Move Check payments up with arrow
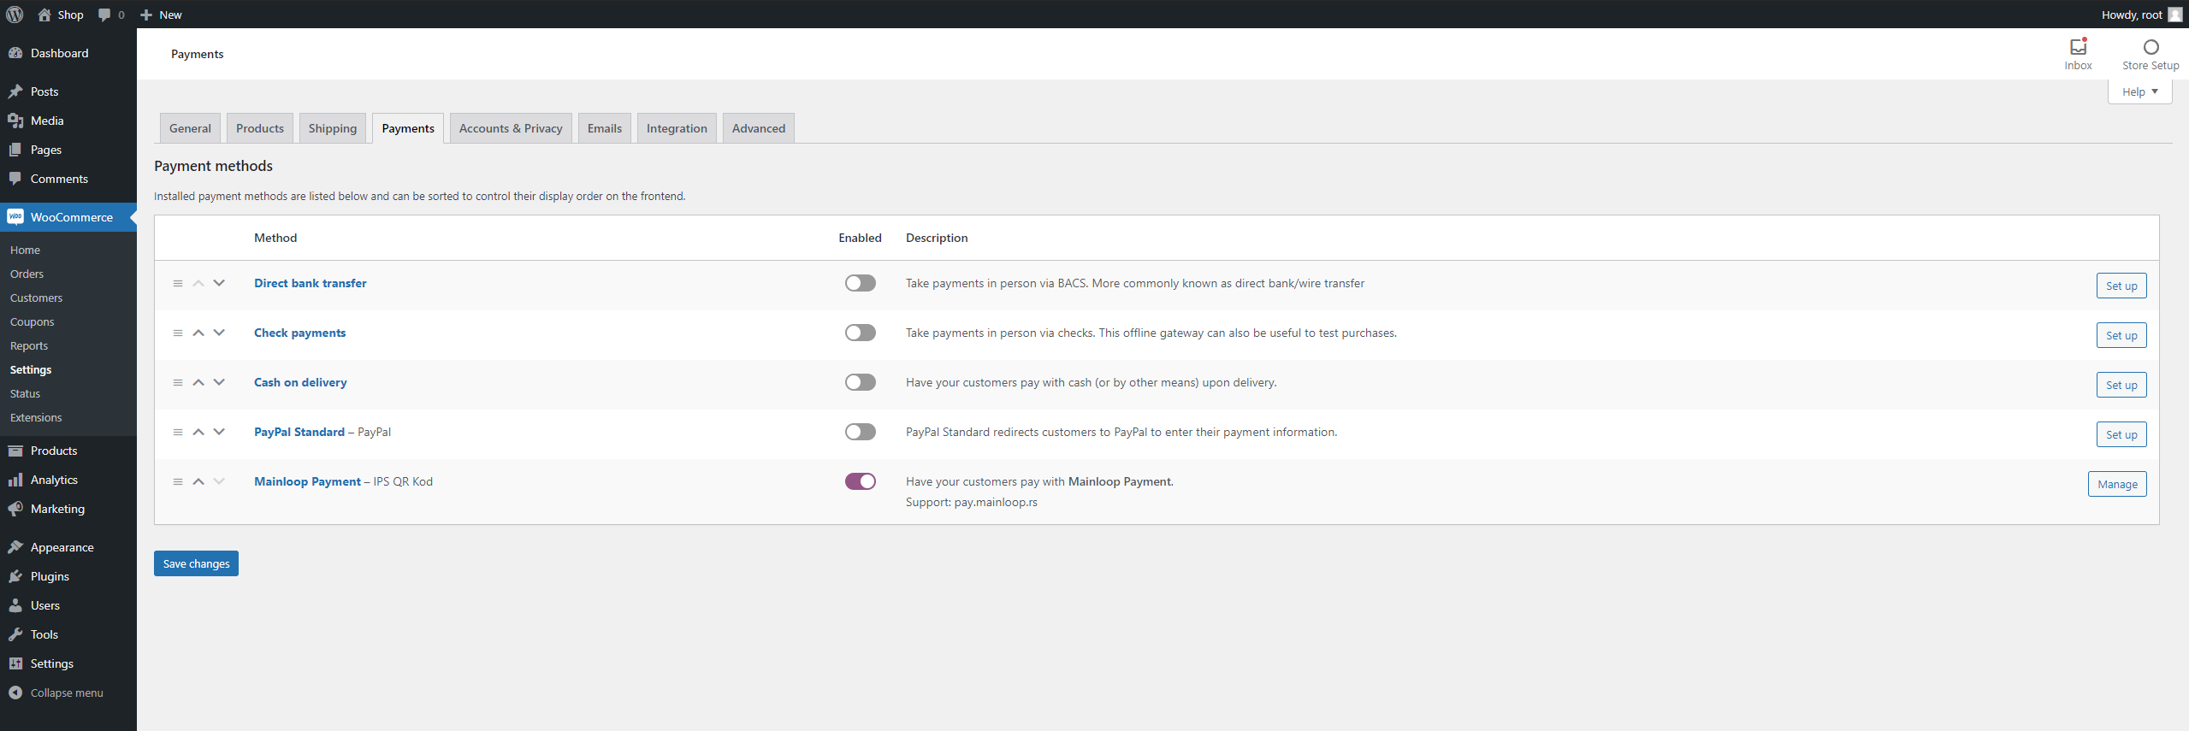 point(198,333)
